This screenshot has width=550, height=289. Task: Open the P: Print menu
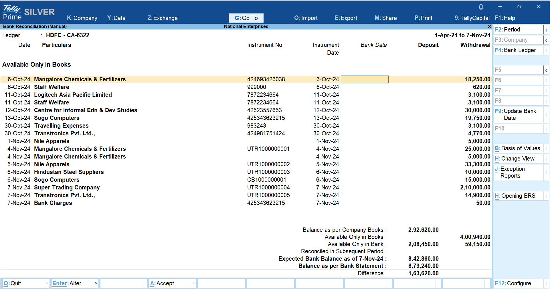[x=424, y=18]
